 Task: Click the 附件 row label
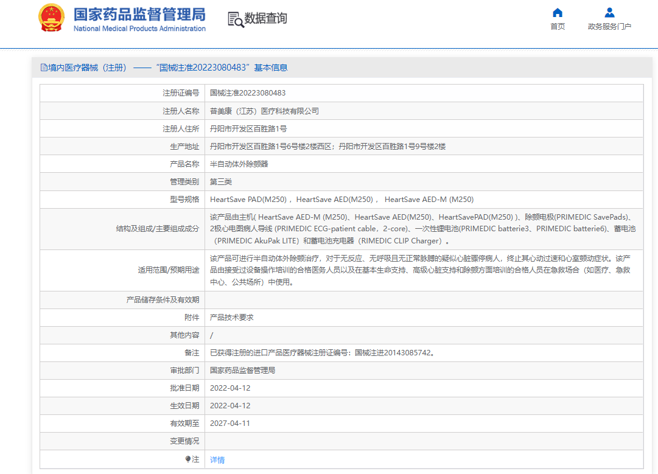(x=192, y=318)
